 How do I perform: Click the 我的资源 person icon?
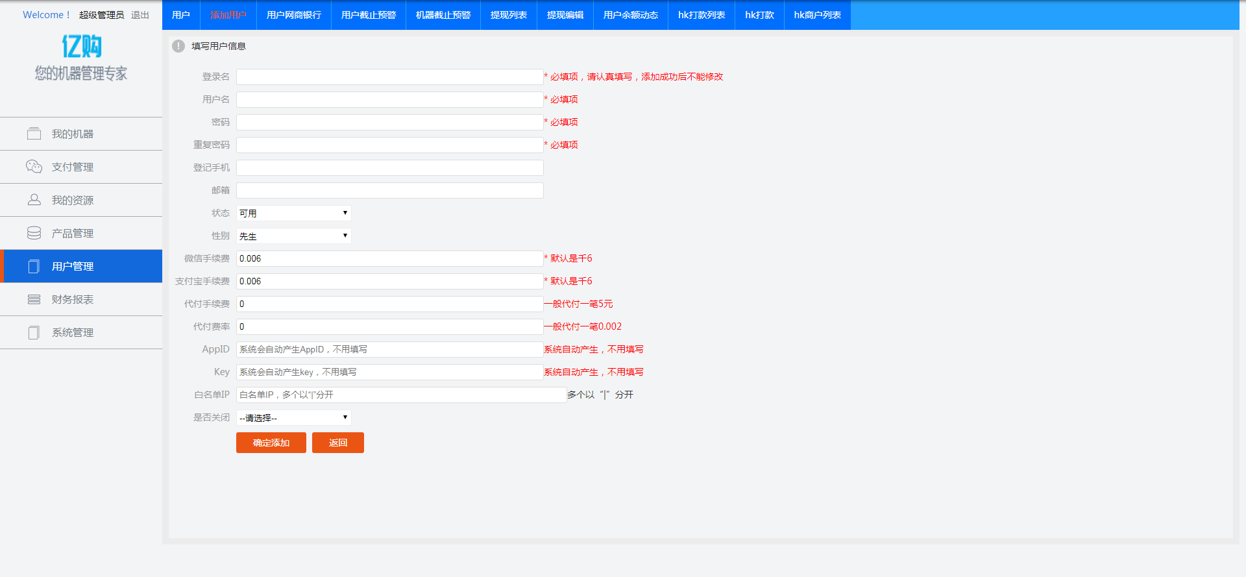34,200
